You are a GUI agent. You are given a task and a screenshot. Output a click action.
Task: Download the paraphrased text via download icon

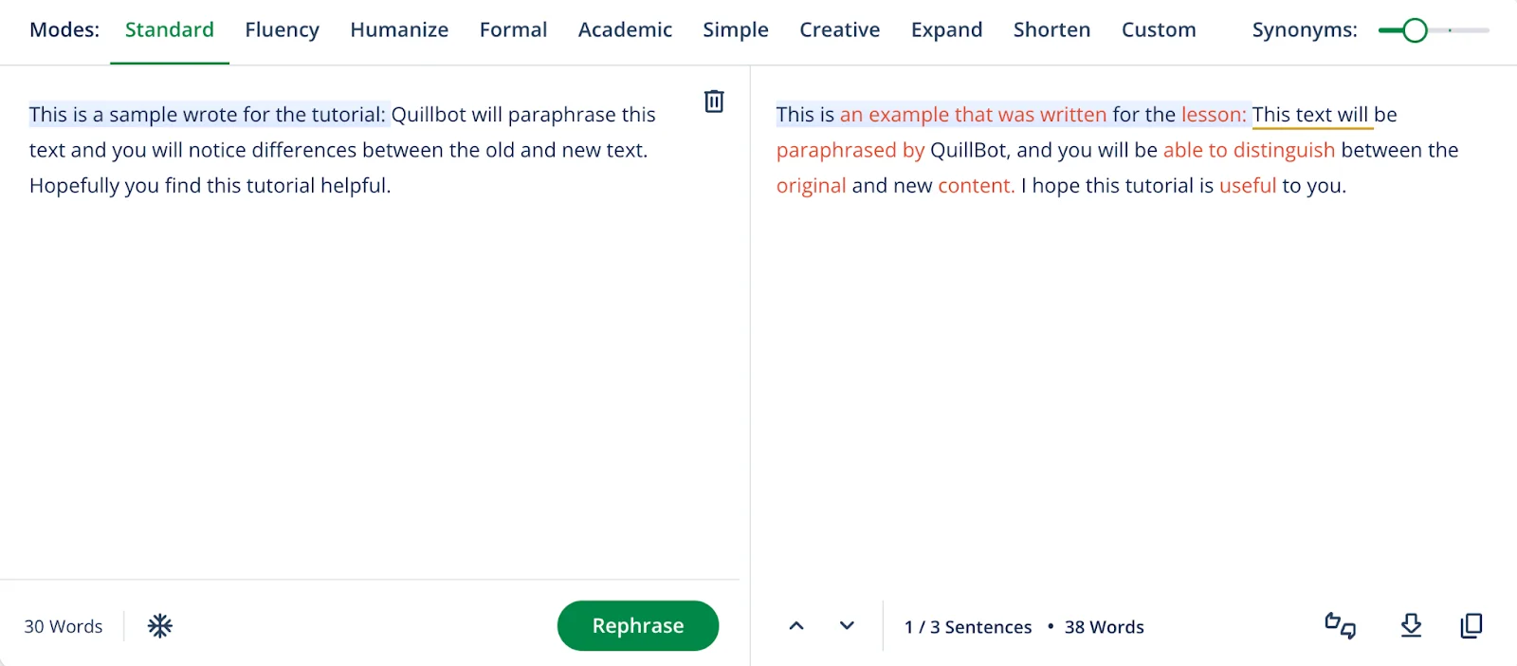click(1411, 626)
